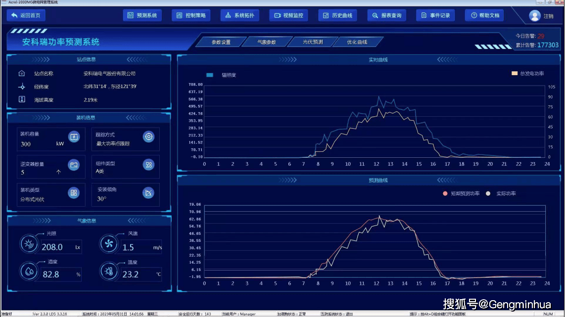Viewport: 565px width, 317px height.
Task: Open the 事件记录 log
Action: pos(435,15)
